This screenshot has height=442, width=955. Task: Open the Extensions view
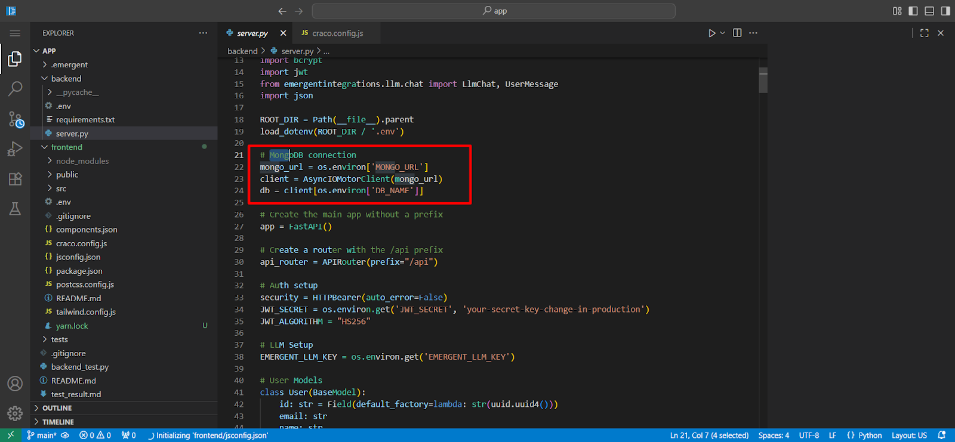coord(15,179)
